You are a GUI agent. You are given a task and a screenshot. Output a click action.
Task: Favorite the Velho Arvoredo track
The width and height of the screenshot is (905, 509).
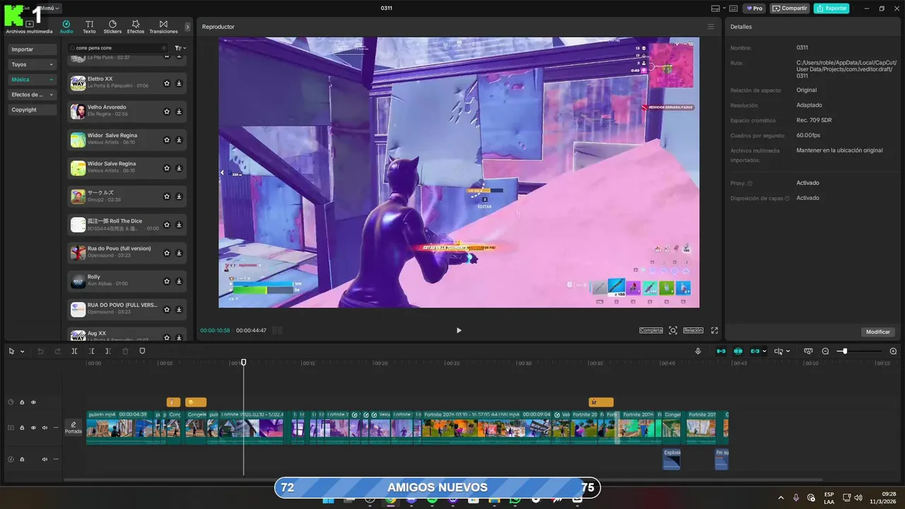(x=167, y=111)
